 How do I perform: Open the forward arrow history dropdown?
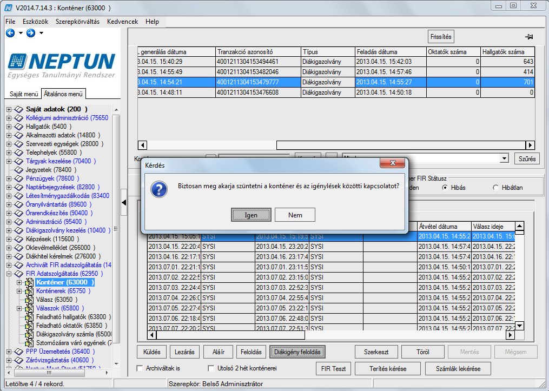pyautogui.click(x=41, y=33)
